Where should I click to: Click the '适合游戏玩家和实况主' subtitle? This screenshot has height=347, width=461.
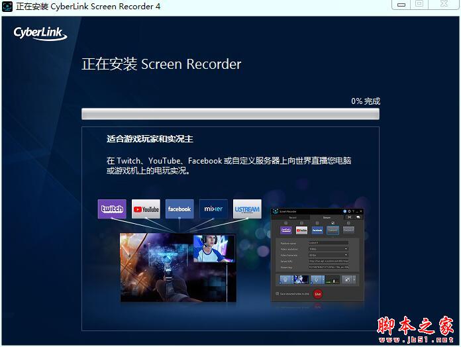pyautogui.click(x=150, y=138)
